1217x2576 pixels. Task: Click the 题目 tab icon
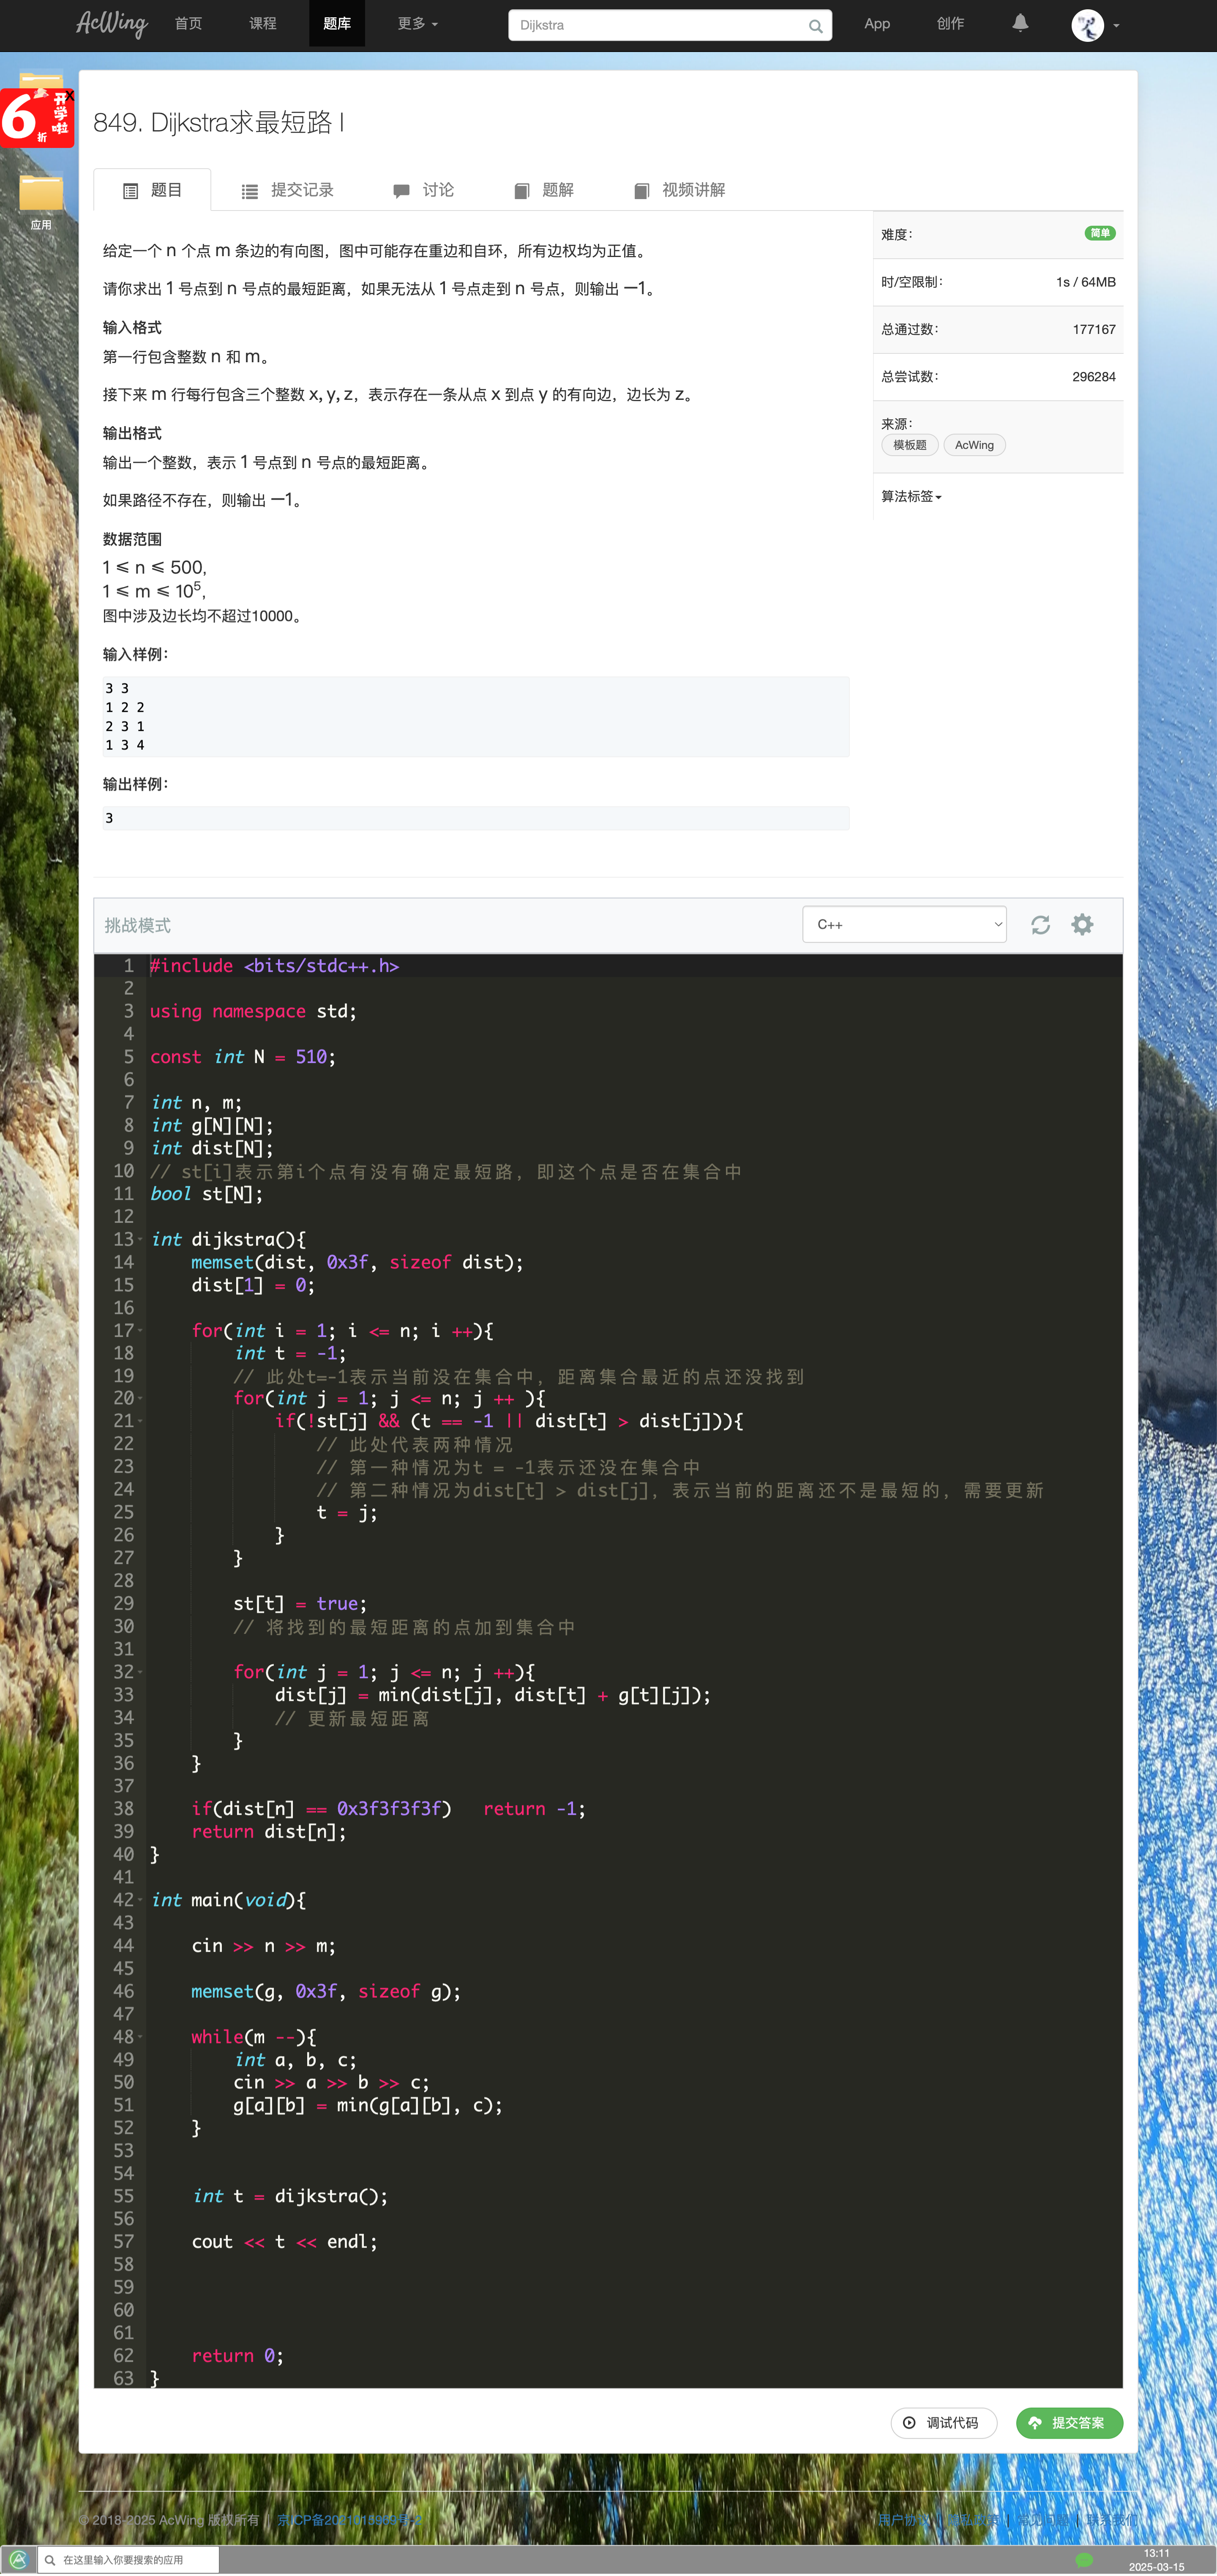[130, 191]
